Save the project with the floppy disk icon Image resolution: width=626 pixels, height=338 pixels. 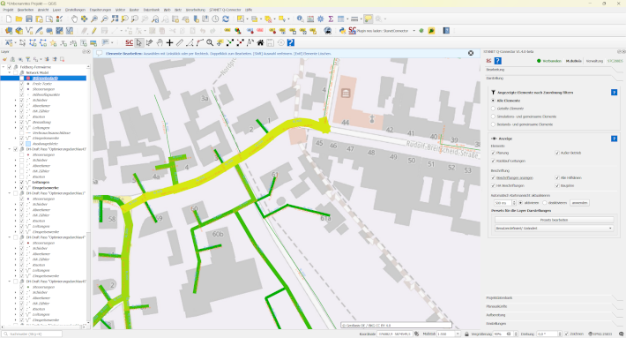tap(29, 19)
